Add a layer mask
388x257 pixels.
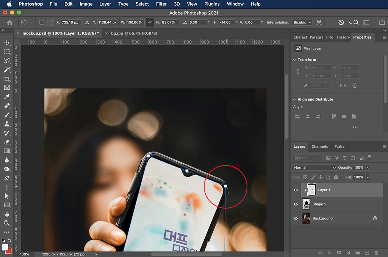pyautogui.click(x=339, y=252)
